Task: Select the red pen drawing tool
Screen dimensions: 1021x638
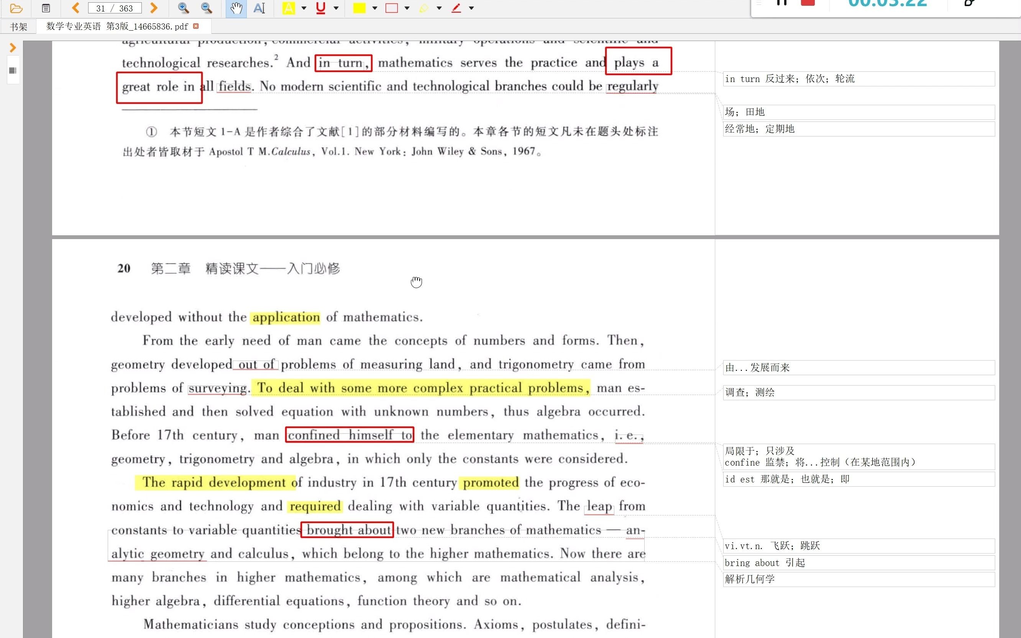Action: coord(456,8)
